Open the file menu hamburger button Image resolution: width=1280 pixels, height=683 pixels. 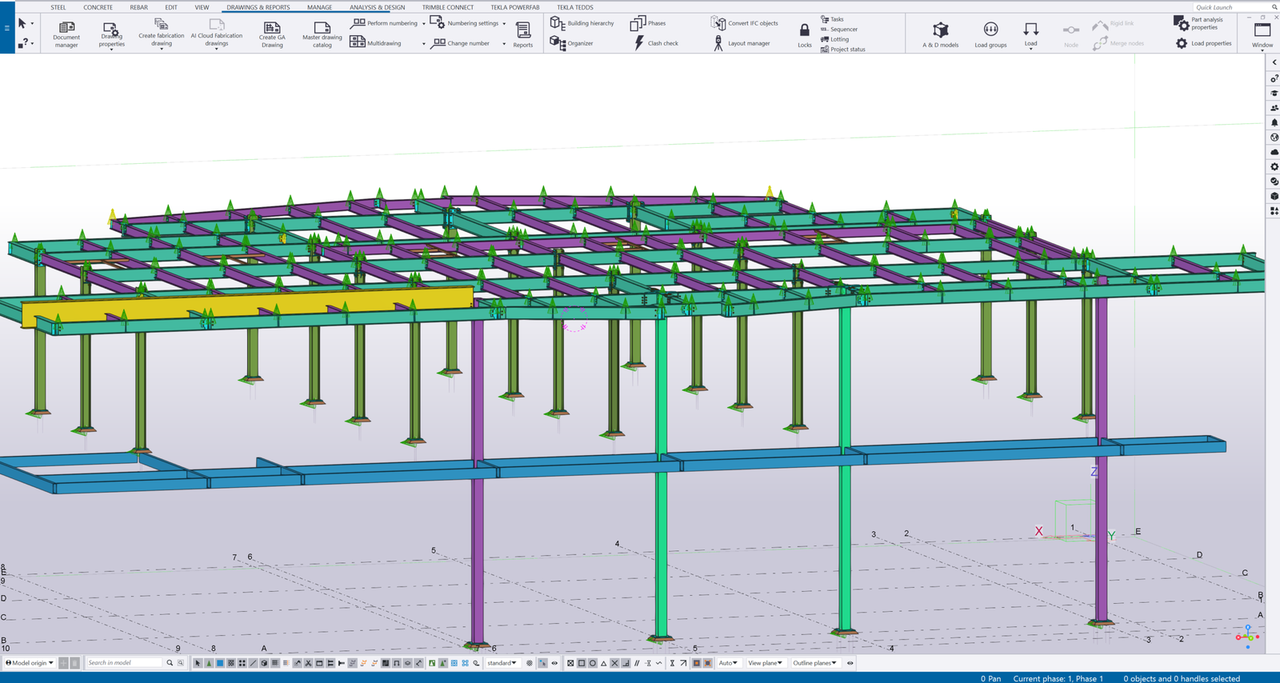pos(6,28)
